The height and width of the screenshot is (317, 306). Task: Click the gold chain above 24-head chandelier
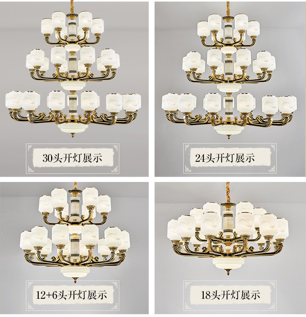coord(228,9)
